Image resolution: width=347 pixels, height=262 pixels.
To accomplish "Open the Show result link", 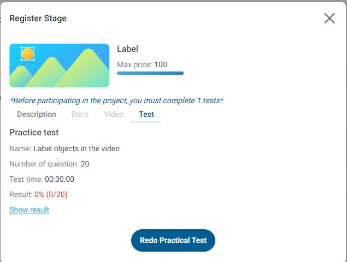I will point(29,210).
